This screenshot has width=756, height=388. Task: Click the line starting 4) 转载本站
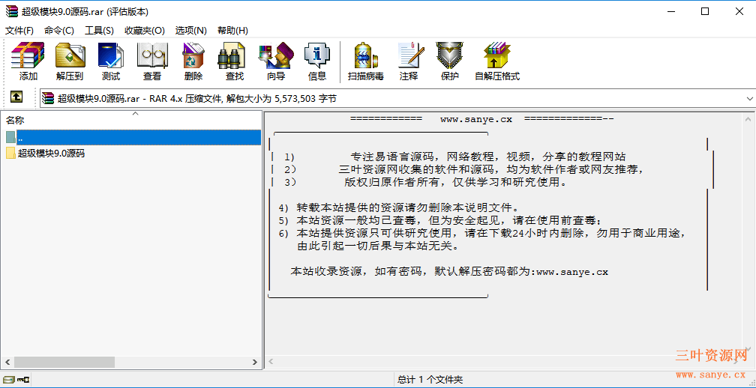tap(399, 208)
